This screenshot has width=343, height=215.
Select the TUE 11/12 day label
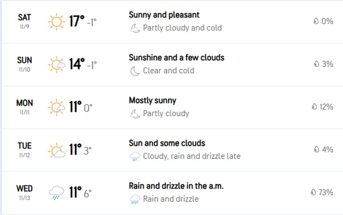pos(25,149)
